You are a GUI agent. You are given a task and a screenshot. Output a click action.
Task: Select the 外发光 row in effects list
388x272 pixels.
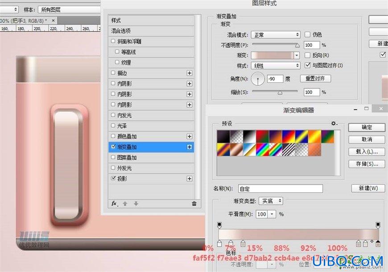pyautogui.click(x=151, y=168)
